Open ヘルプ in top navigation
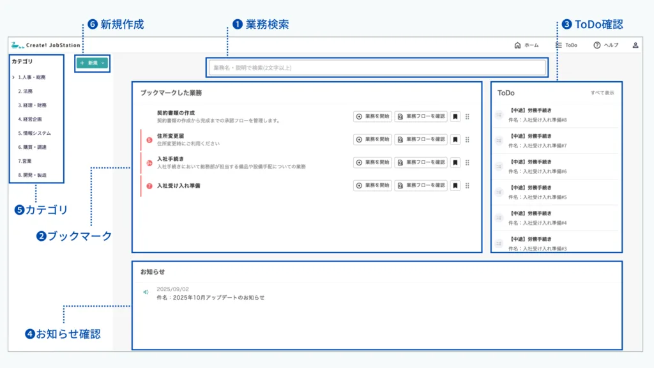This screenshot has height=368, width=654. click(605, 45)
